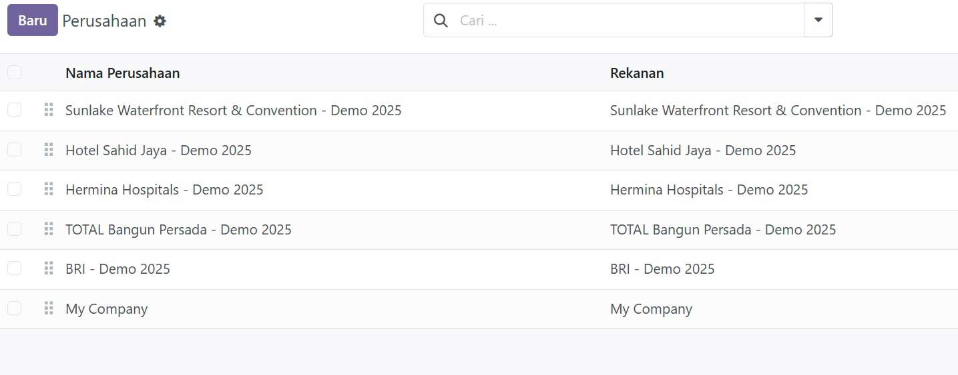This screenshot has width=958, height=375.
Task: Select Rekanan cell My Company
Action: pyautogui.click(x=651, y=309)
